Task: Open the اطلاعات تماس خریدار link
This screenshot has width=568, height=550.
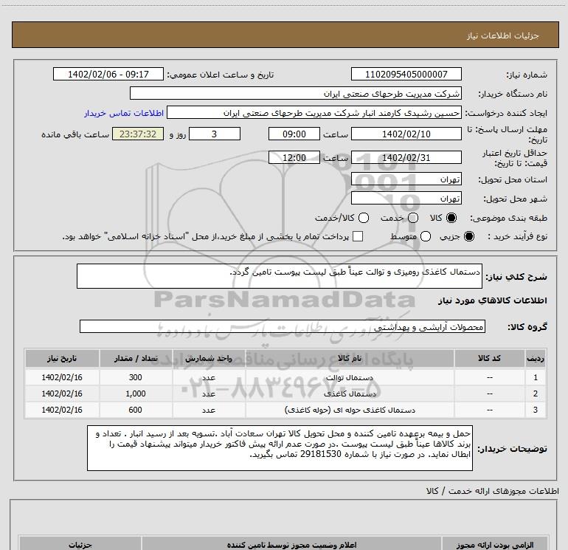Action: pos(124,113)
